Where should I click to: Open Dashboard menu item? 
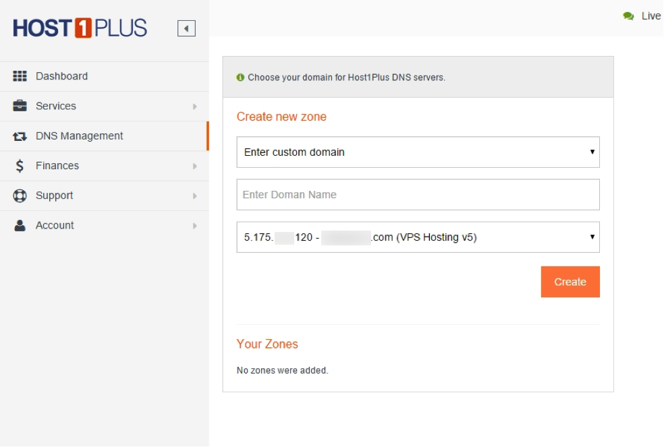point(104,76)
